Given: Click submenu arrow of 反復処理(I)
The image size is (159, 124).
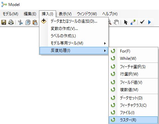Looking at the screenshot, I should point(105,51).
